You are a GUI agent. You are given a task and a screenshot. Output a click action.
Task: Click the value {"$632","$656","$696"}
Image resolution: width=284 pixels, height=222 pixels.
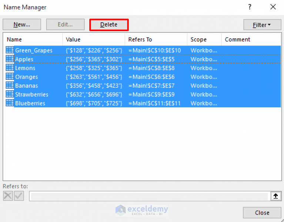point(94,94)
